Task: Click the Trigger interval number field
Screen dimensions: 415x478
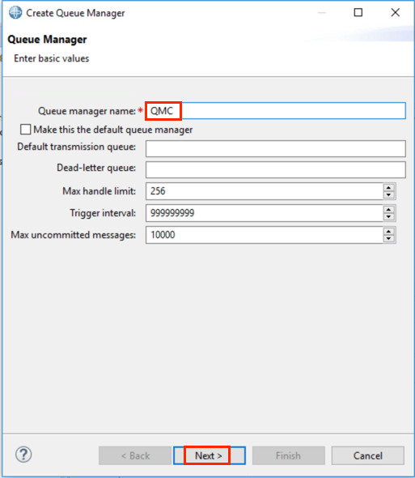Action: 264,213
